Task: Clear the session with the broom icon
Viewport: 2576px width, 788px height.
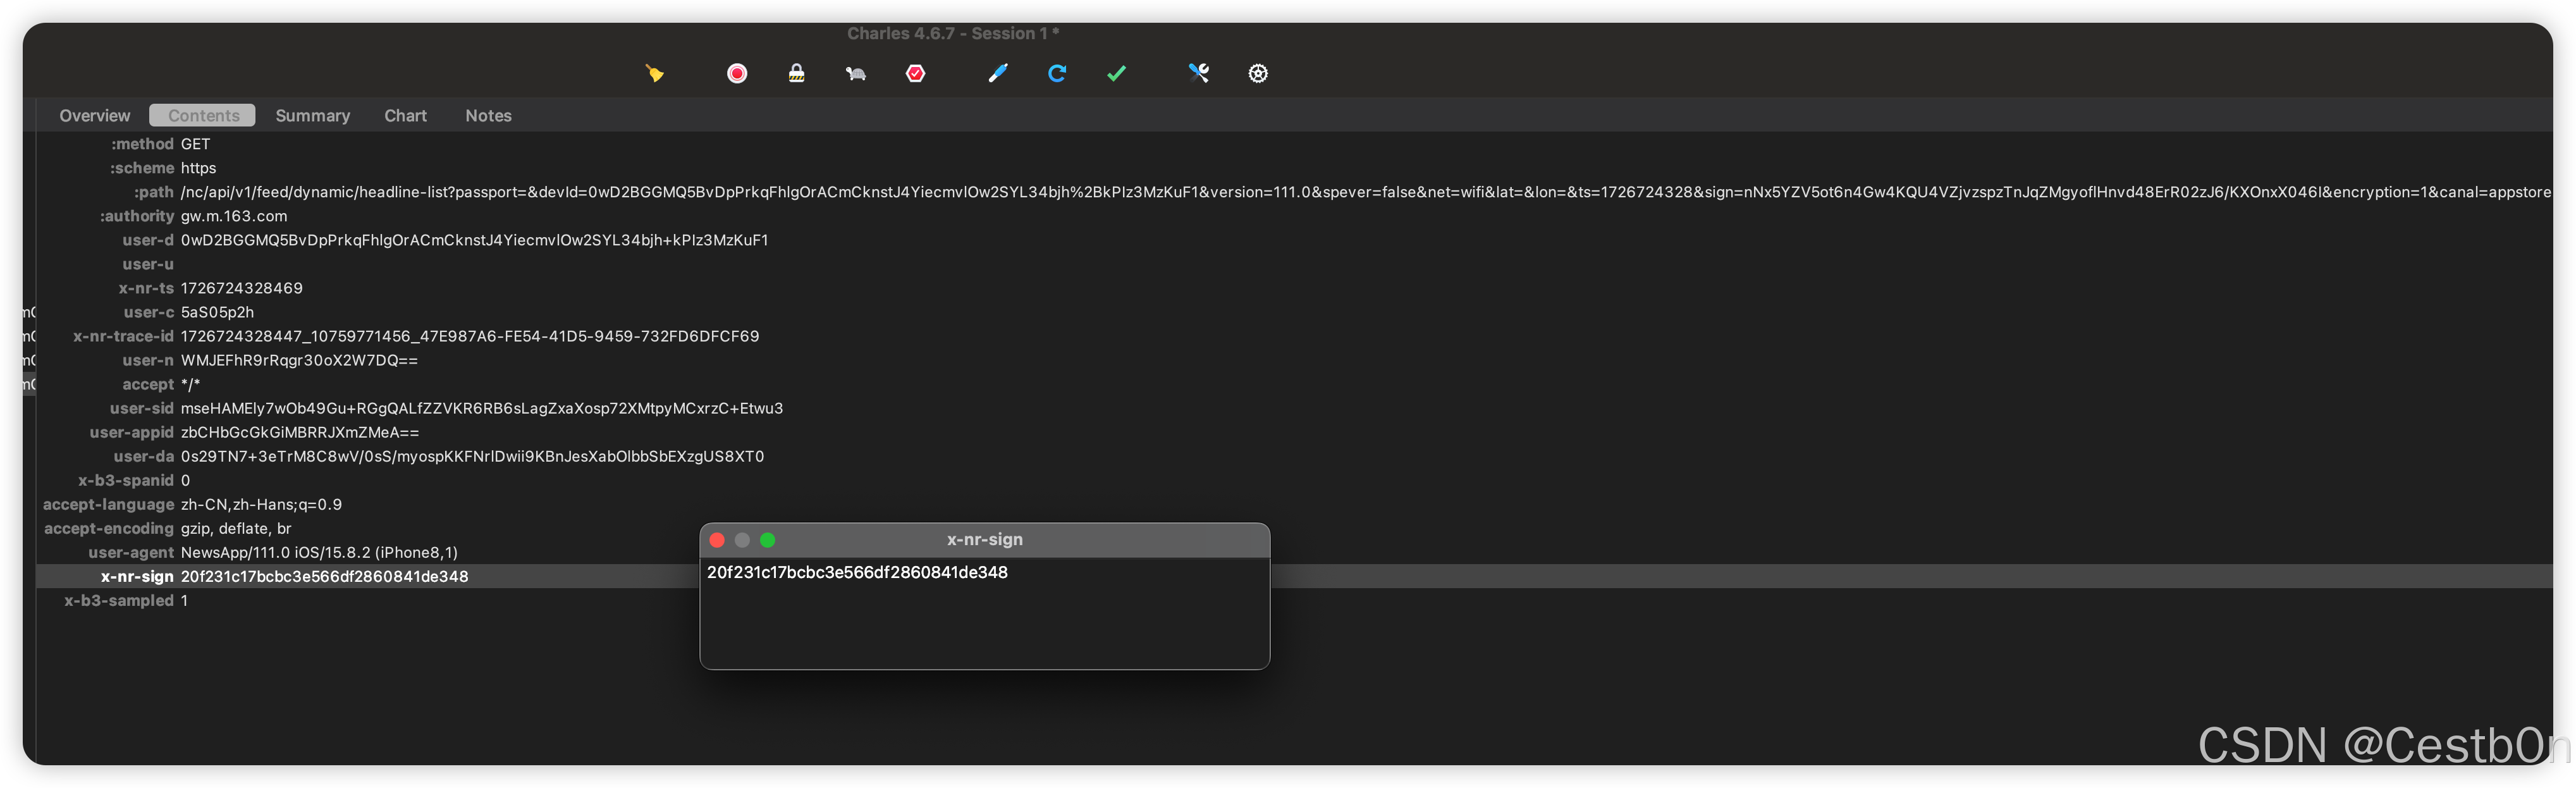Action: tap(654, 73)
